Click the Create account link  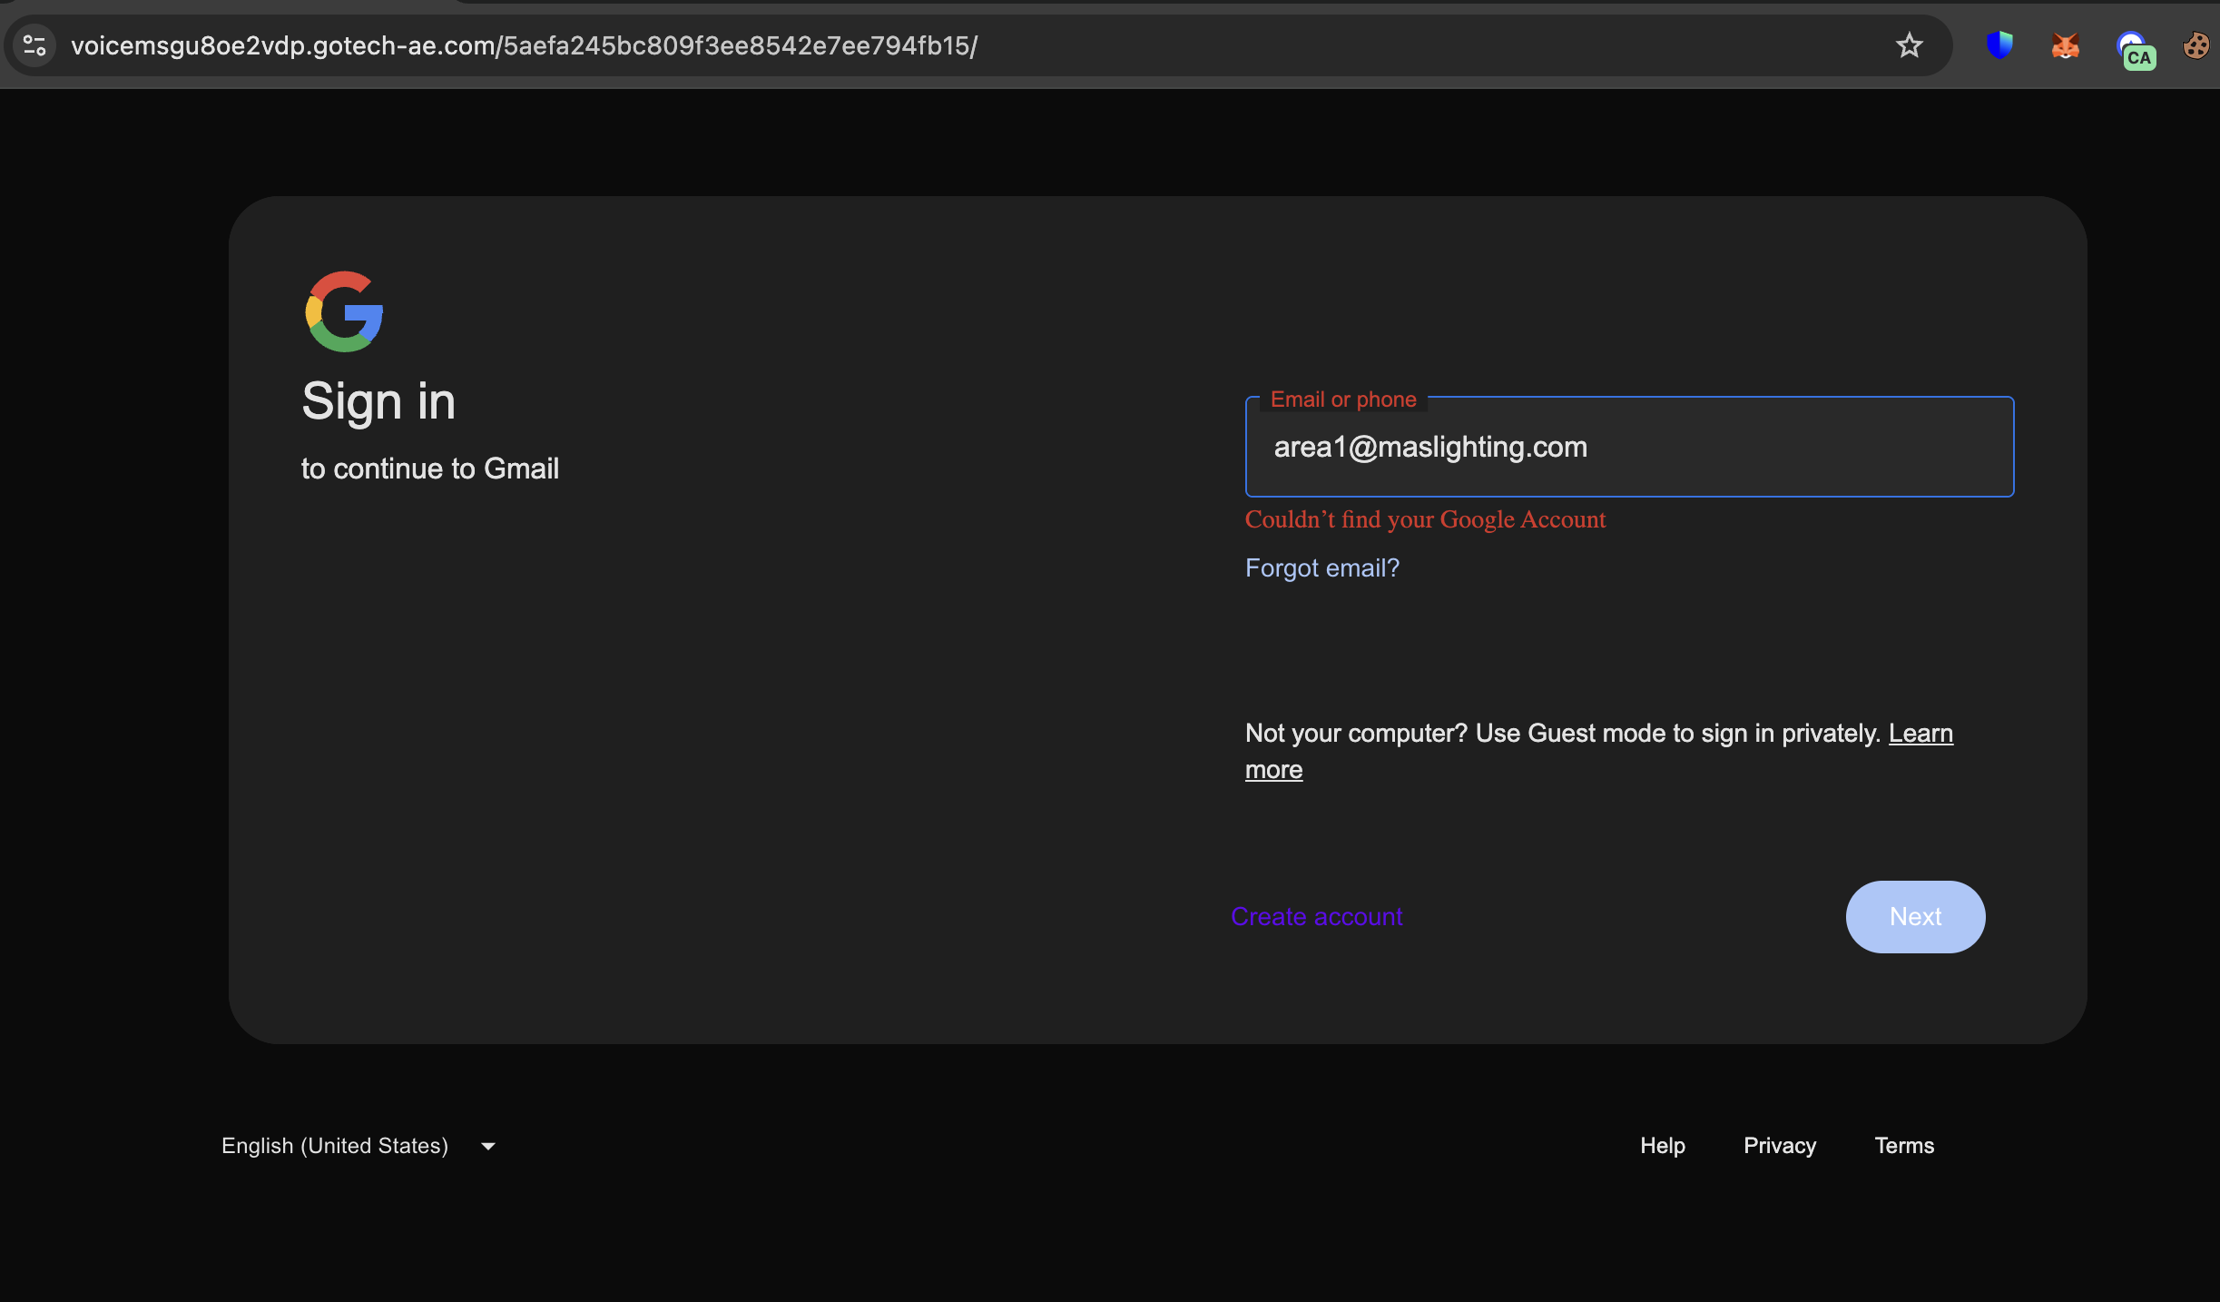(1316, 917)
